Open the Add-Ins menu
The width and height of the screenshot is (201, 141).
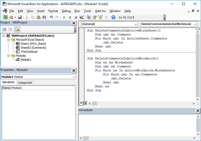click(x=100, y=11)
